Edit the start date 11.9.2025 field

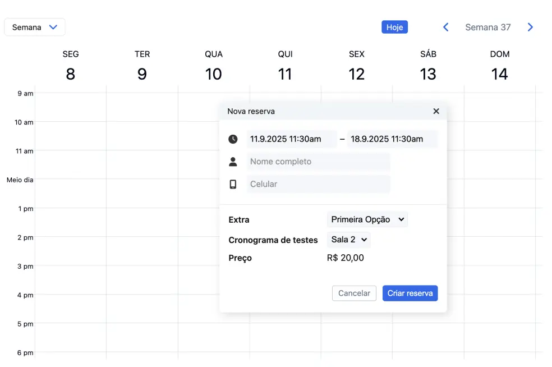tap(291, 139)
